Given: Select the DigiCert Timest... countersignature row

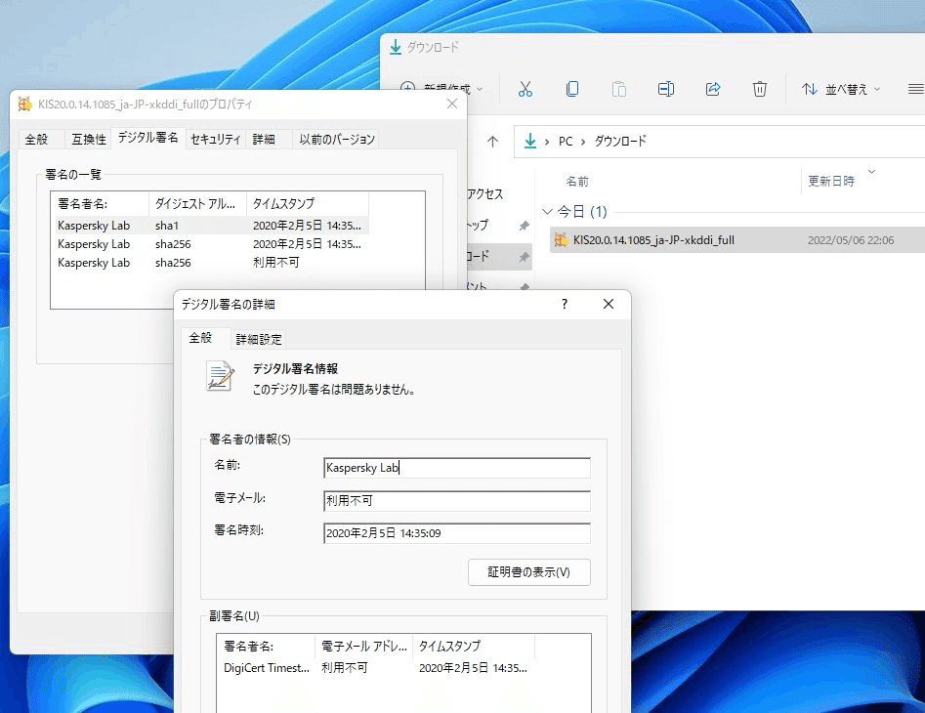Looking at the screenshot, I should pyautogui.click(x=378, y=668).
